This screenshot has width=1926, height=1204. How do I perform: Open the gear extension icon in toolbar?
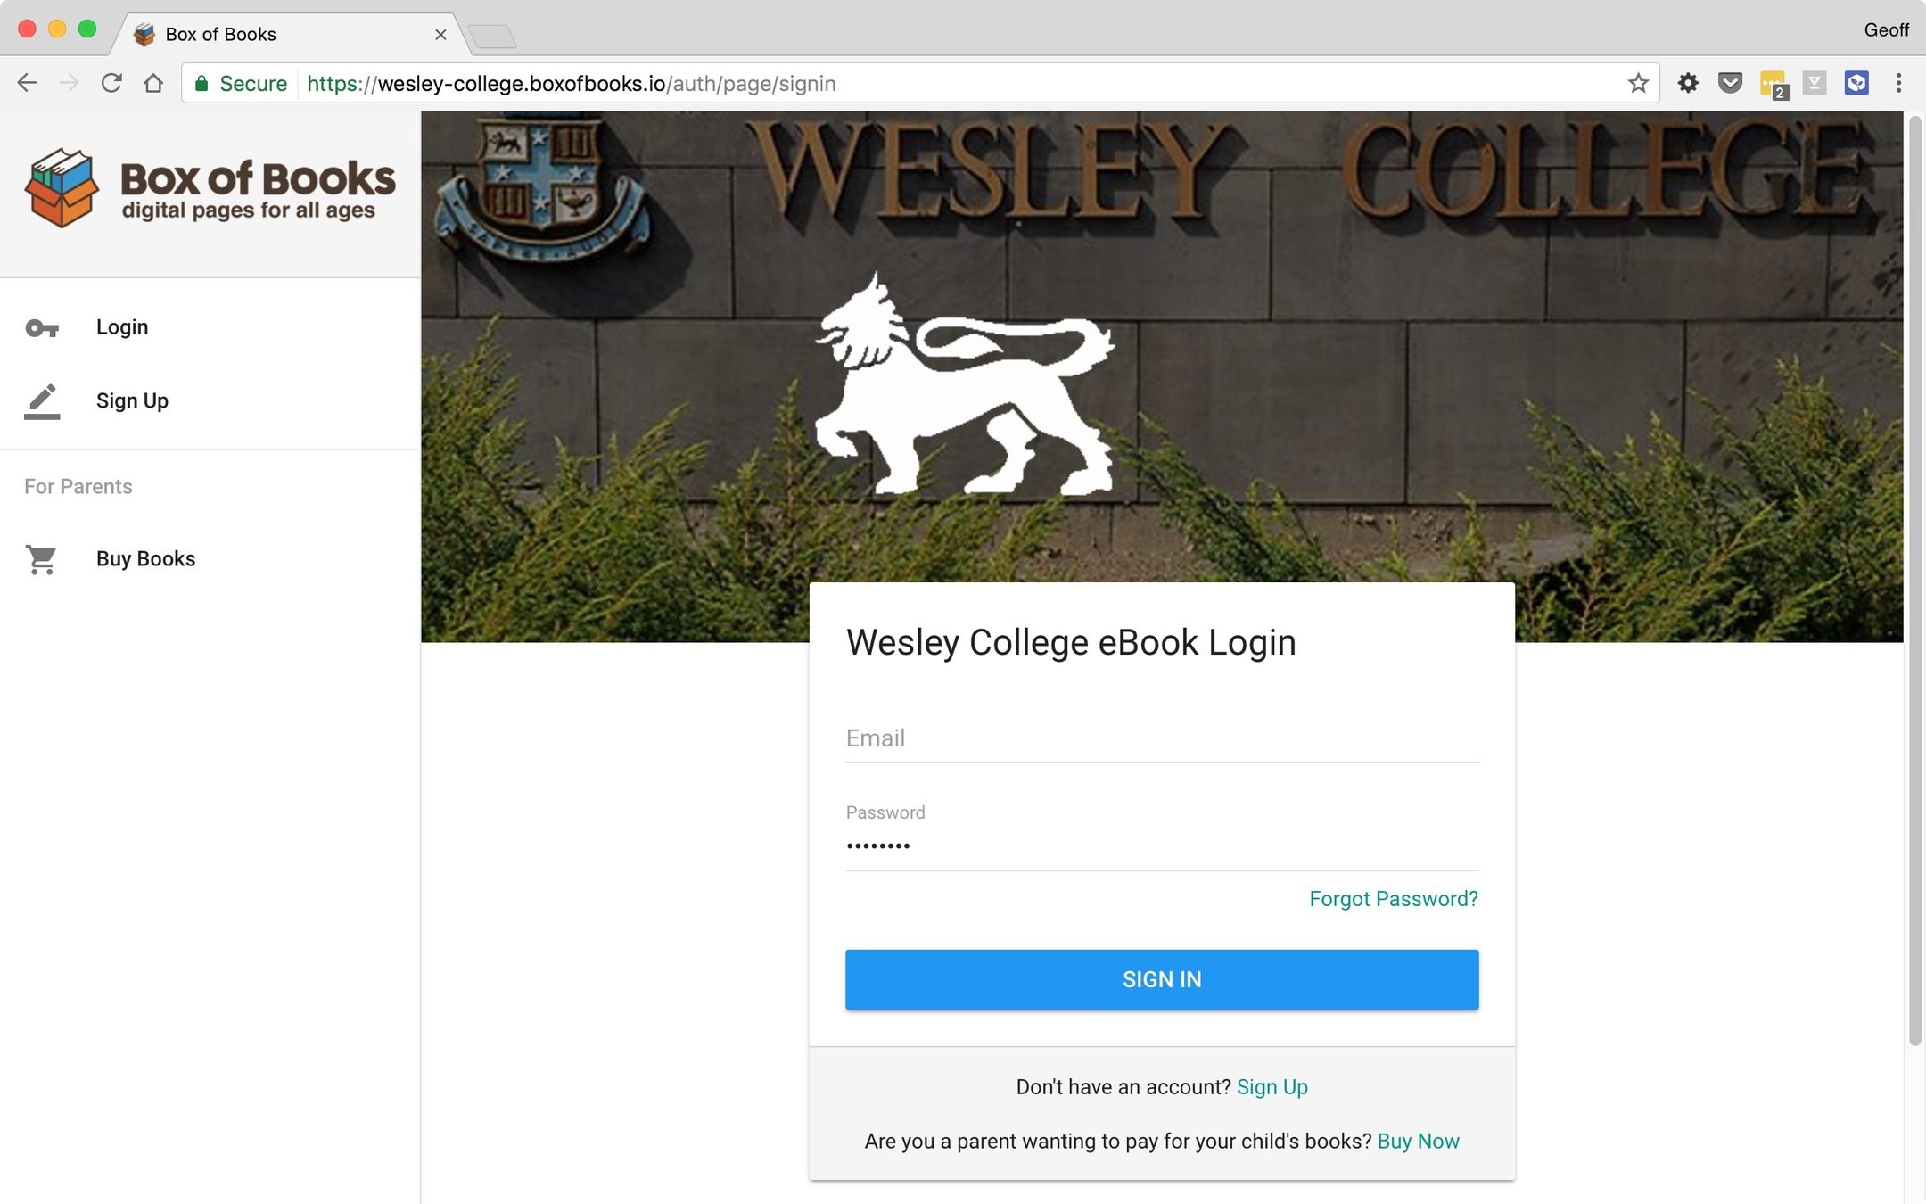tap(1687, 83)
